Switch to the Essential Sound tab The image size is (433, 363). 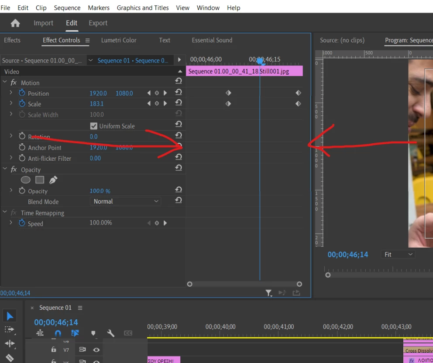(x=212, y=40)
